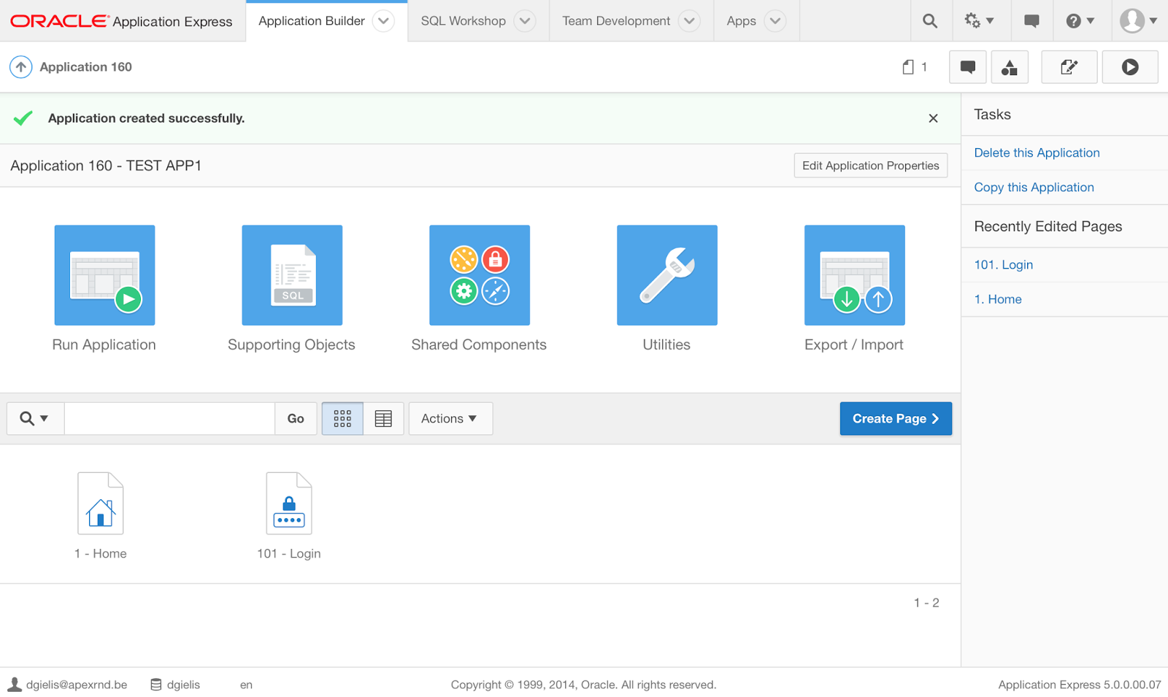The image size is (1168, 697).
Task: Click the Create Page button
Action: pyautogui.click(x=896, y=419)
